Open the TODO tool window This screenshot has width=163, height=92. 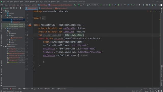pyautogui.click(x=6, y=89)
